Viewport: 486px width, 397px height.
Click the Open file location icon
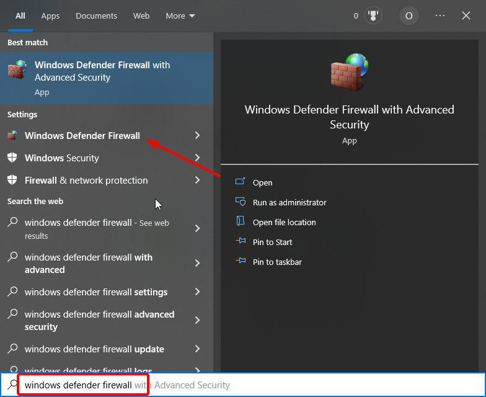(241, 221)
